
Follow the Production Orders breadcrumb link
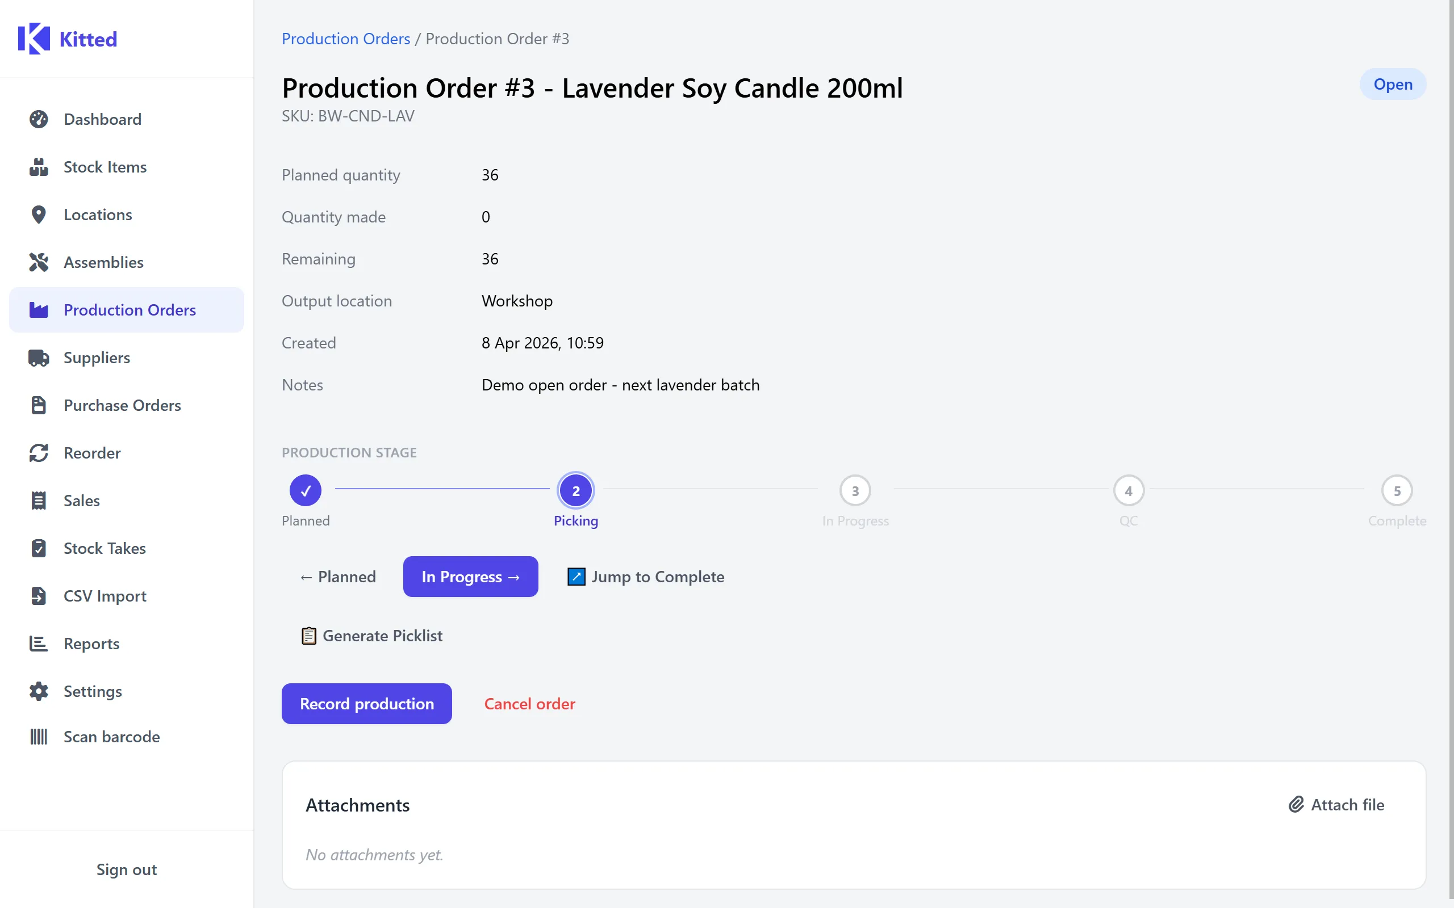click(345, 39)
